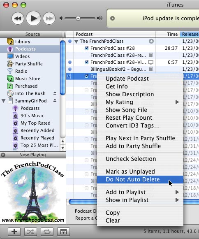Toggle the artwork viewer button
199x239 pixels.
tap(64, 232)
